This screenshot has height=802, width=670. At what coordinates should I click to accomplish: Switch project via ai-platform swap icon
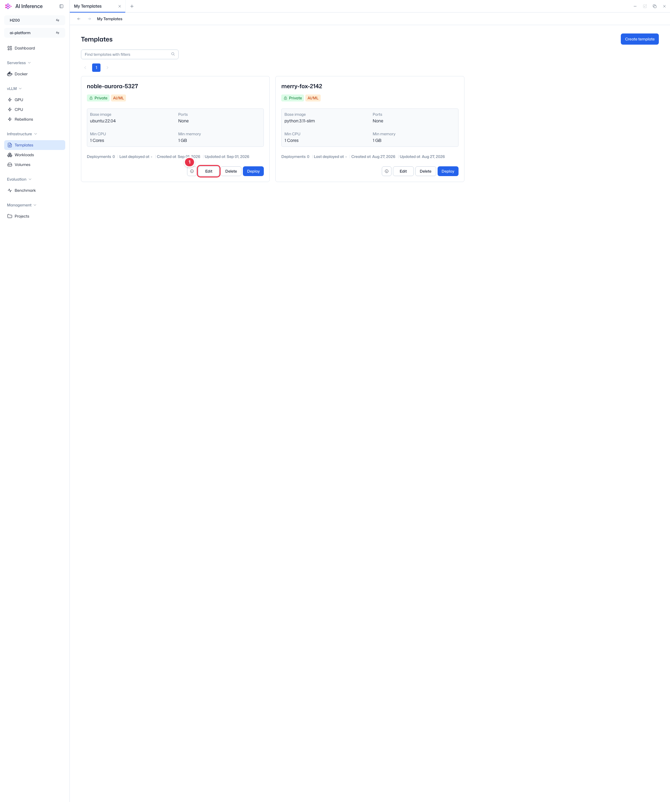(x=58, y=33)
